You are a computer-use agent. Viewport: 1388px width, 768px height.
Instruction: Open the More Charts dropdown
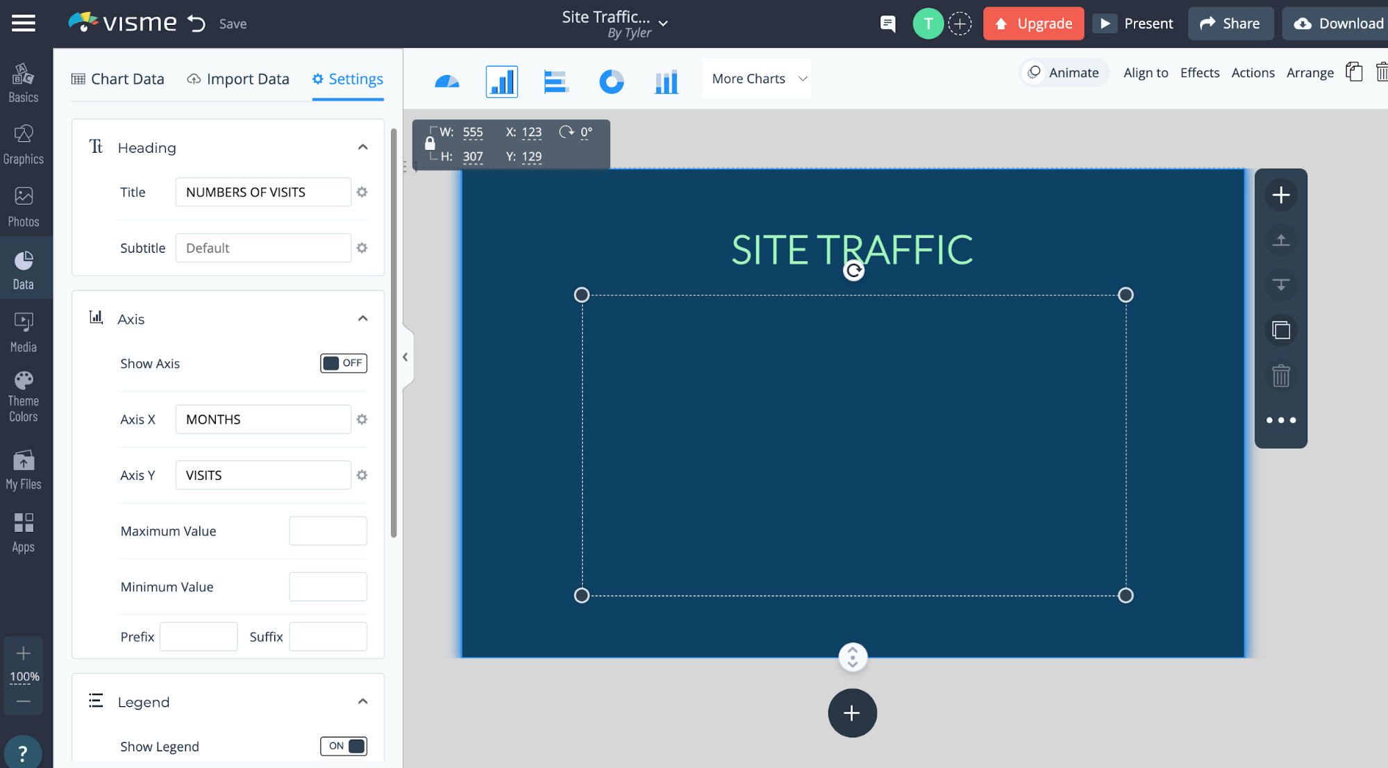[x=757, y=78]
